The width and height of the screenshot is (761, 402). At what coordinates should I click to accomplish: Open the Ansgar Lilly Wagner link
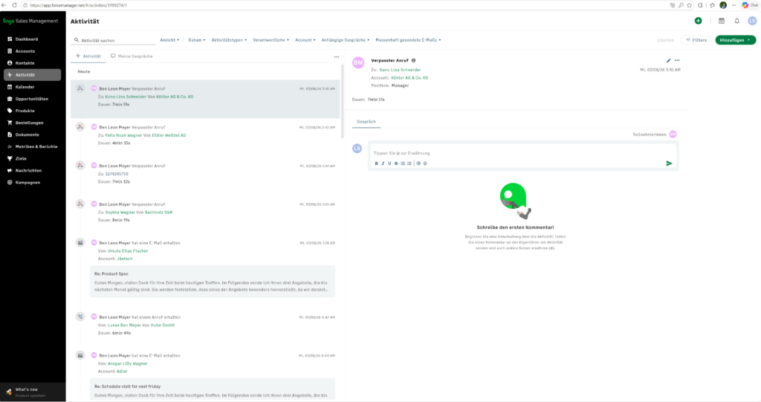click(x=128, y=363)
